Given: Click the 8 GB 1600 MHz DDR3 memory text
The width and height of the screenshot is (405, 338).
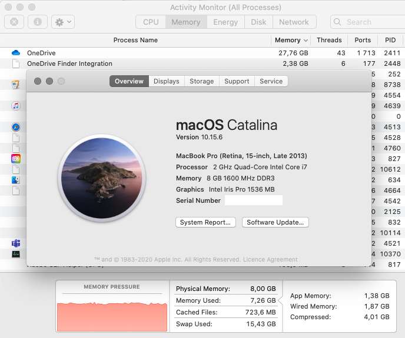Looking at the screenshot, I should tap(241, 178).
